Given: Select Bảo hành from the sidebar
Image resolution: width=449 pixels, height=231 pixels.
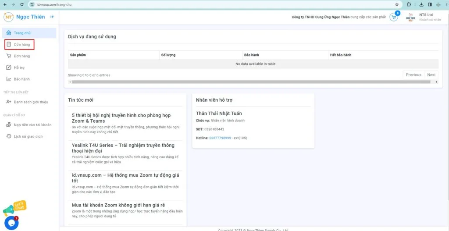Looking at the screenshot, I should click(21, 79).
